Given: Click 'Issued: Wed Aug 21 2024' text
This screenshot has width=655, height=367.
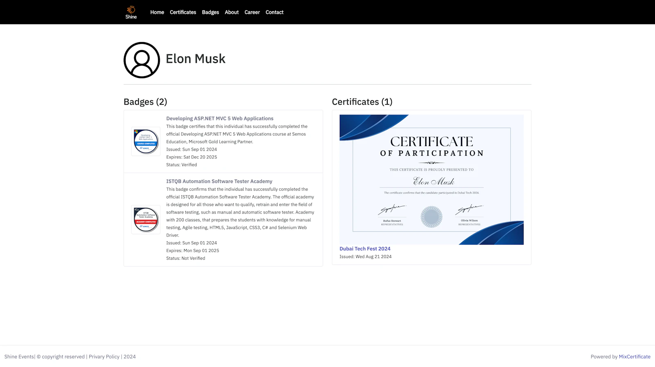Looking at the screenshot, I should pyautogui.click(x=365, y=257).
